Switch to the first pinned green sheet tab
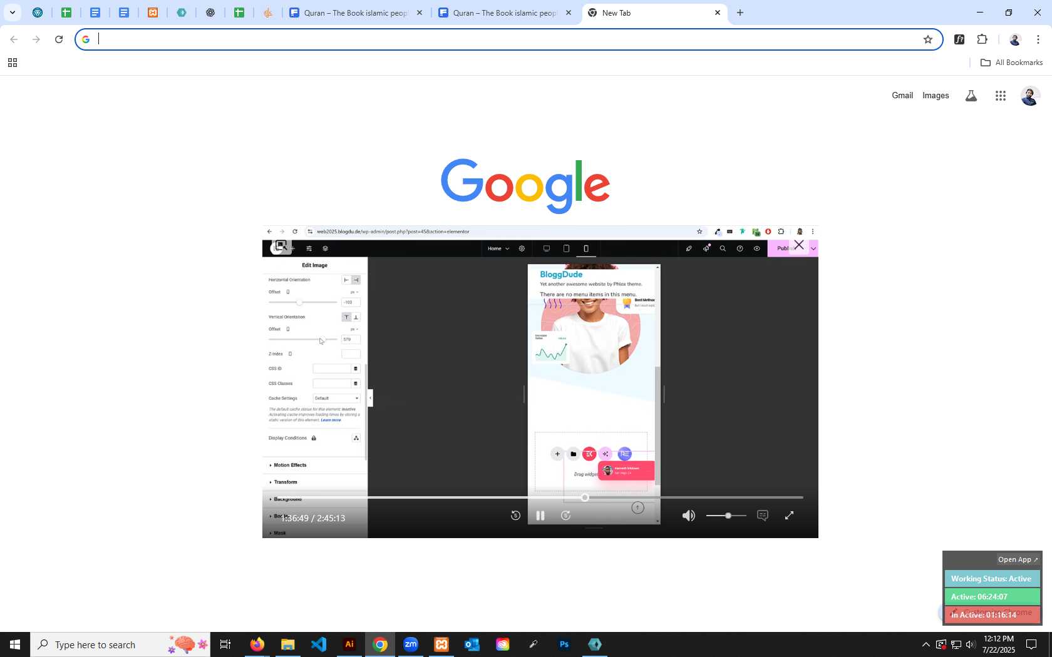The image size is (1052, 657). click(x=66, y=13)
